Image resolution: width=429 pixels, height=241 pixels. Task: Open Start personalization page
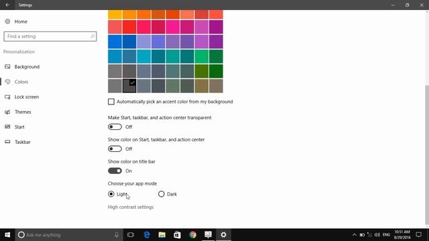coord(19,127)
